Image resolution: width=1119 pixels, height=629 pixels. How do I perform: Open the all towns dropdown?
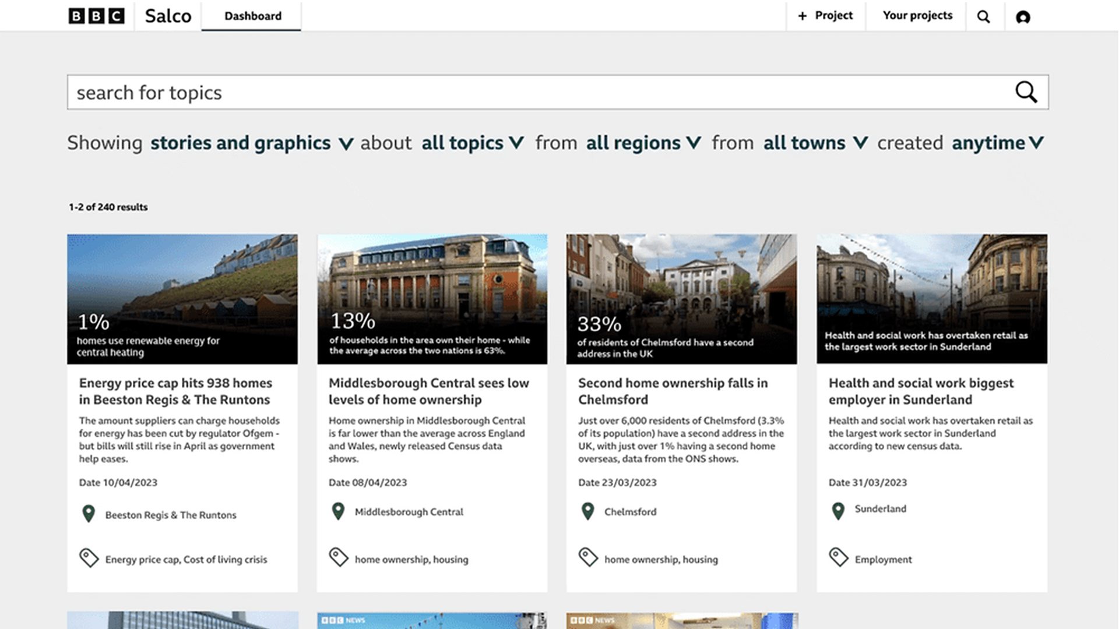805,143
